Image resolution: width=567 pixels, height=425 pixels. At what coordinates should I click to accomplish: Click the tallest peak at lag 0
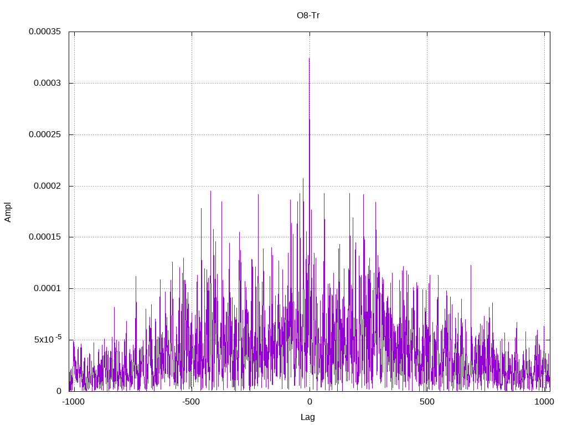(x=309, y=59)
